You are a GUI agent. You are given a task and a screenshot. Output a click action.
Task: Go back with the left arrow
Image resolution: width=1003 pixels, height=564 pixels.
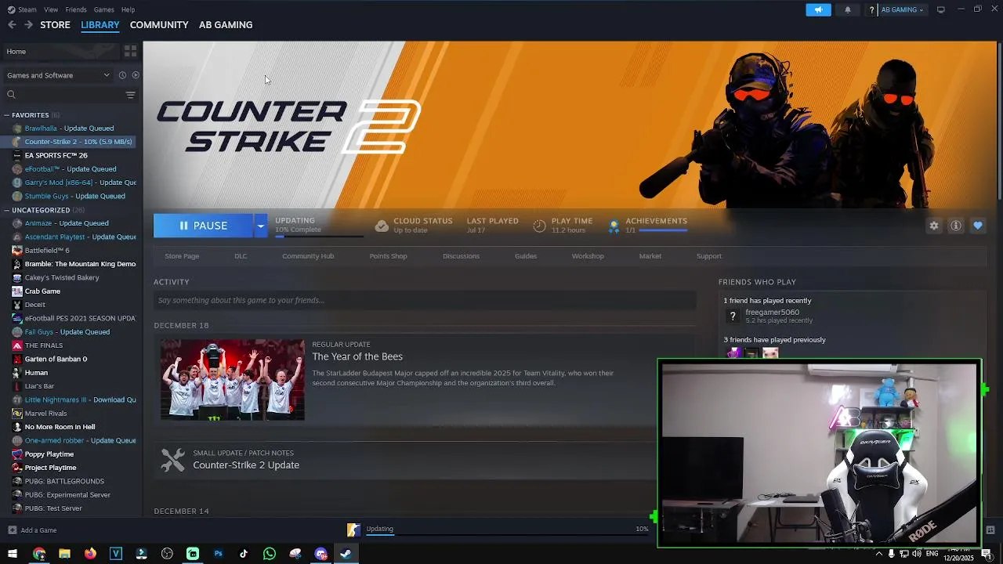click(x=12, y=25)
